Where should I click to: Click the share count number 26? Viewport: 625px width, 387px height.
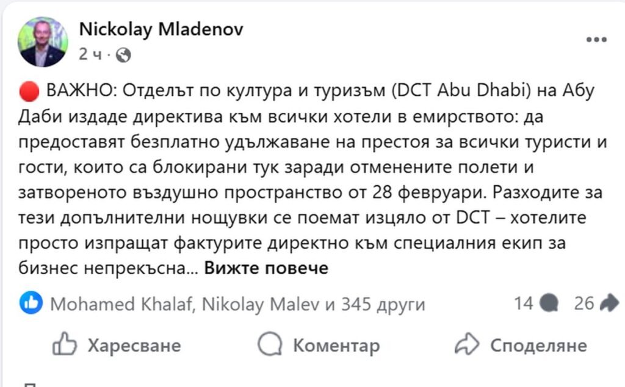[x=583, y=303]
